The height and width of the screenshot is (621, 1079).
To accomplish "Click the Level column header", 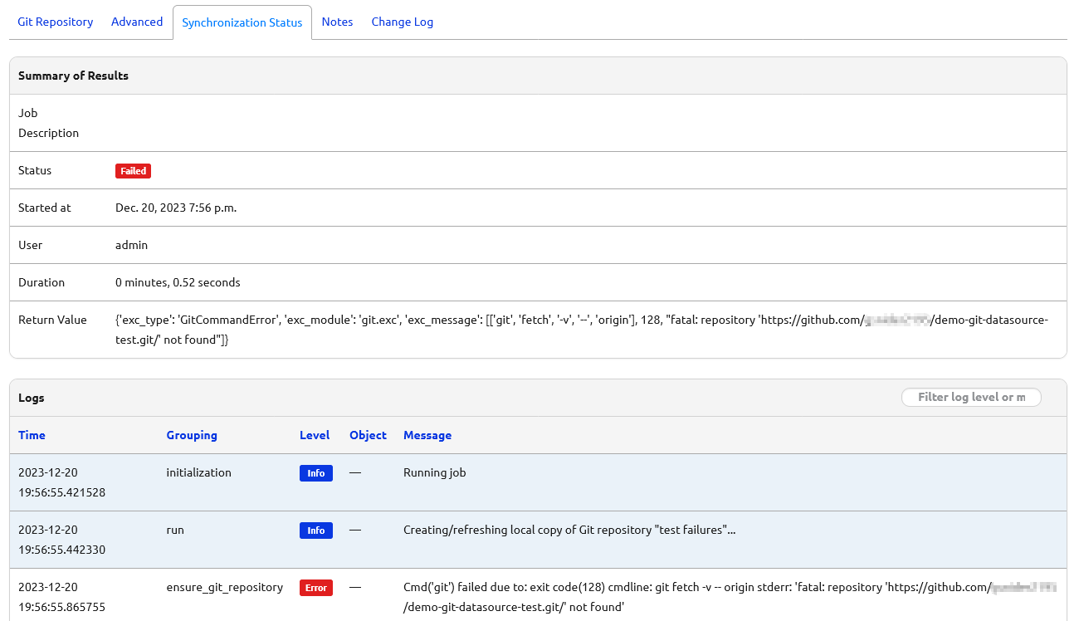I will pos(315,435).
